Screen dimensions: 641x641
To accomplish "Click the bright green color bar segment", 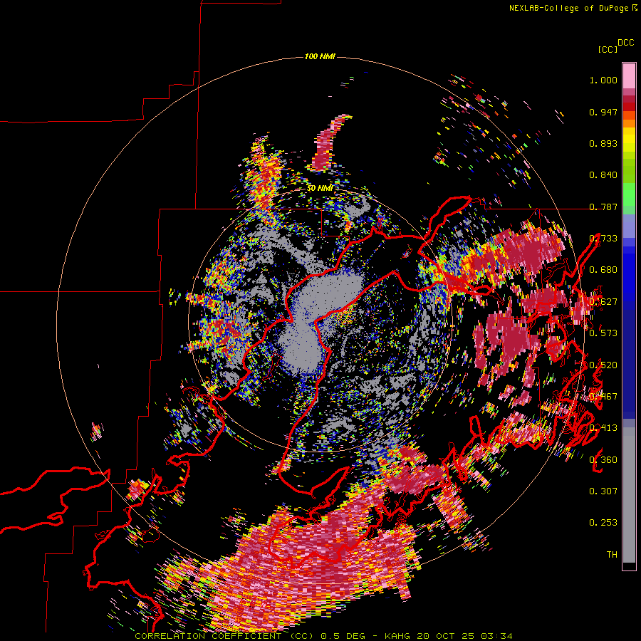I will 629,194.
